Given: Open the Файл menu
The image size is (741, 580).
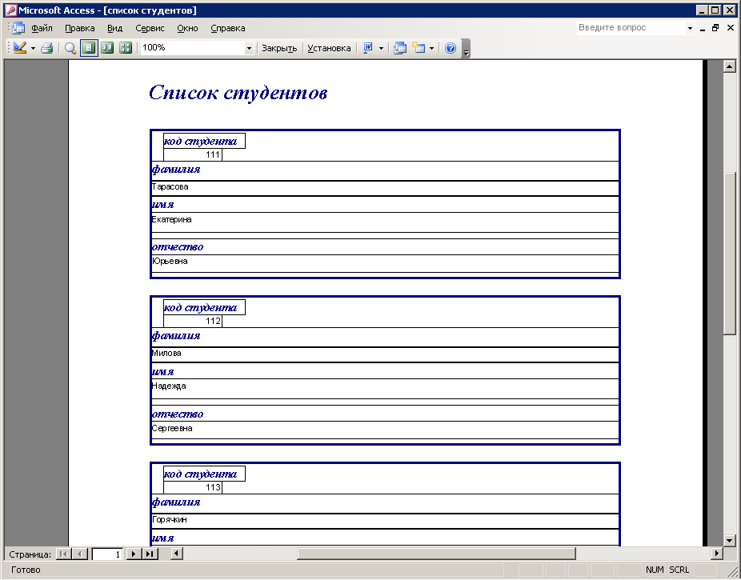Looking at the screenshot, I should click(42, 28).
